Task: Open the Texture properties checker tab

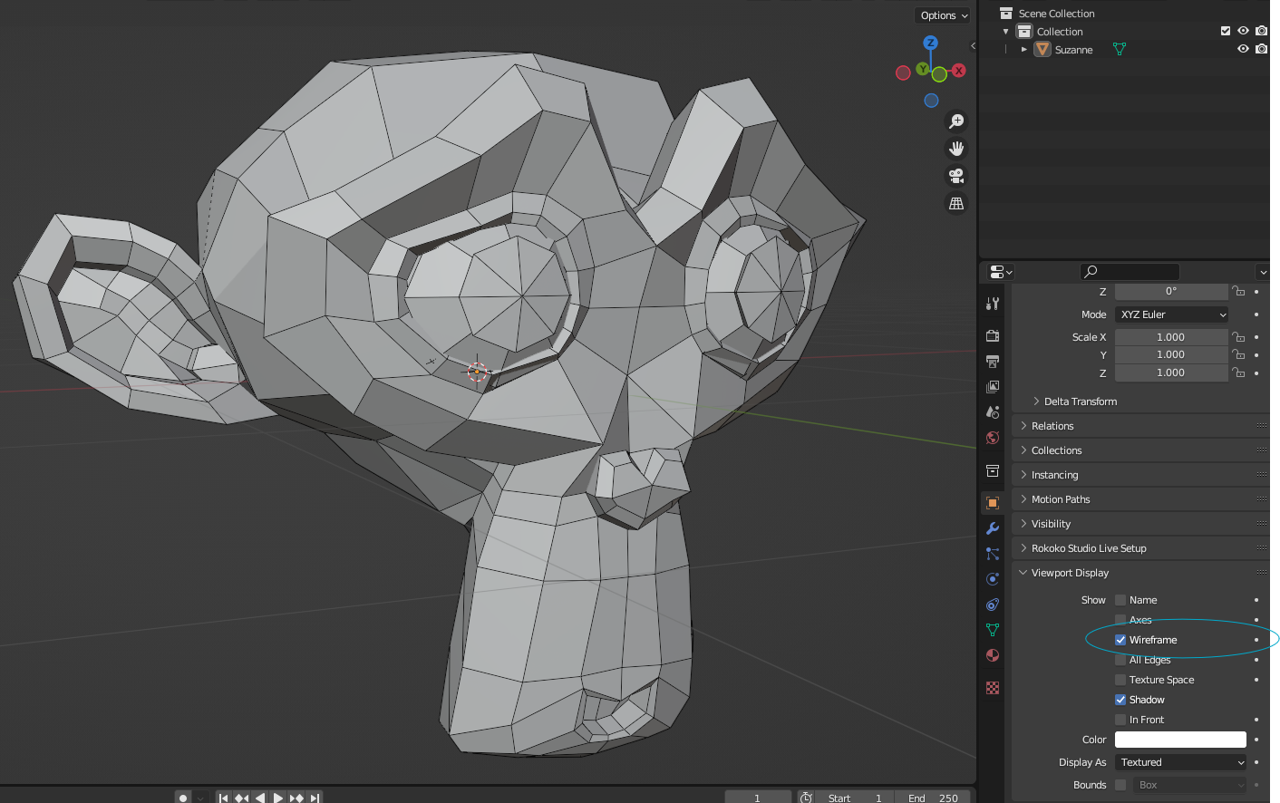Action: (992, 688)
